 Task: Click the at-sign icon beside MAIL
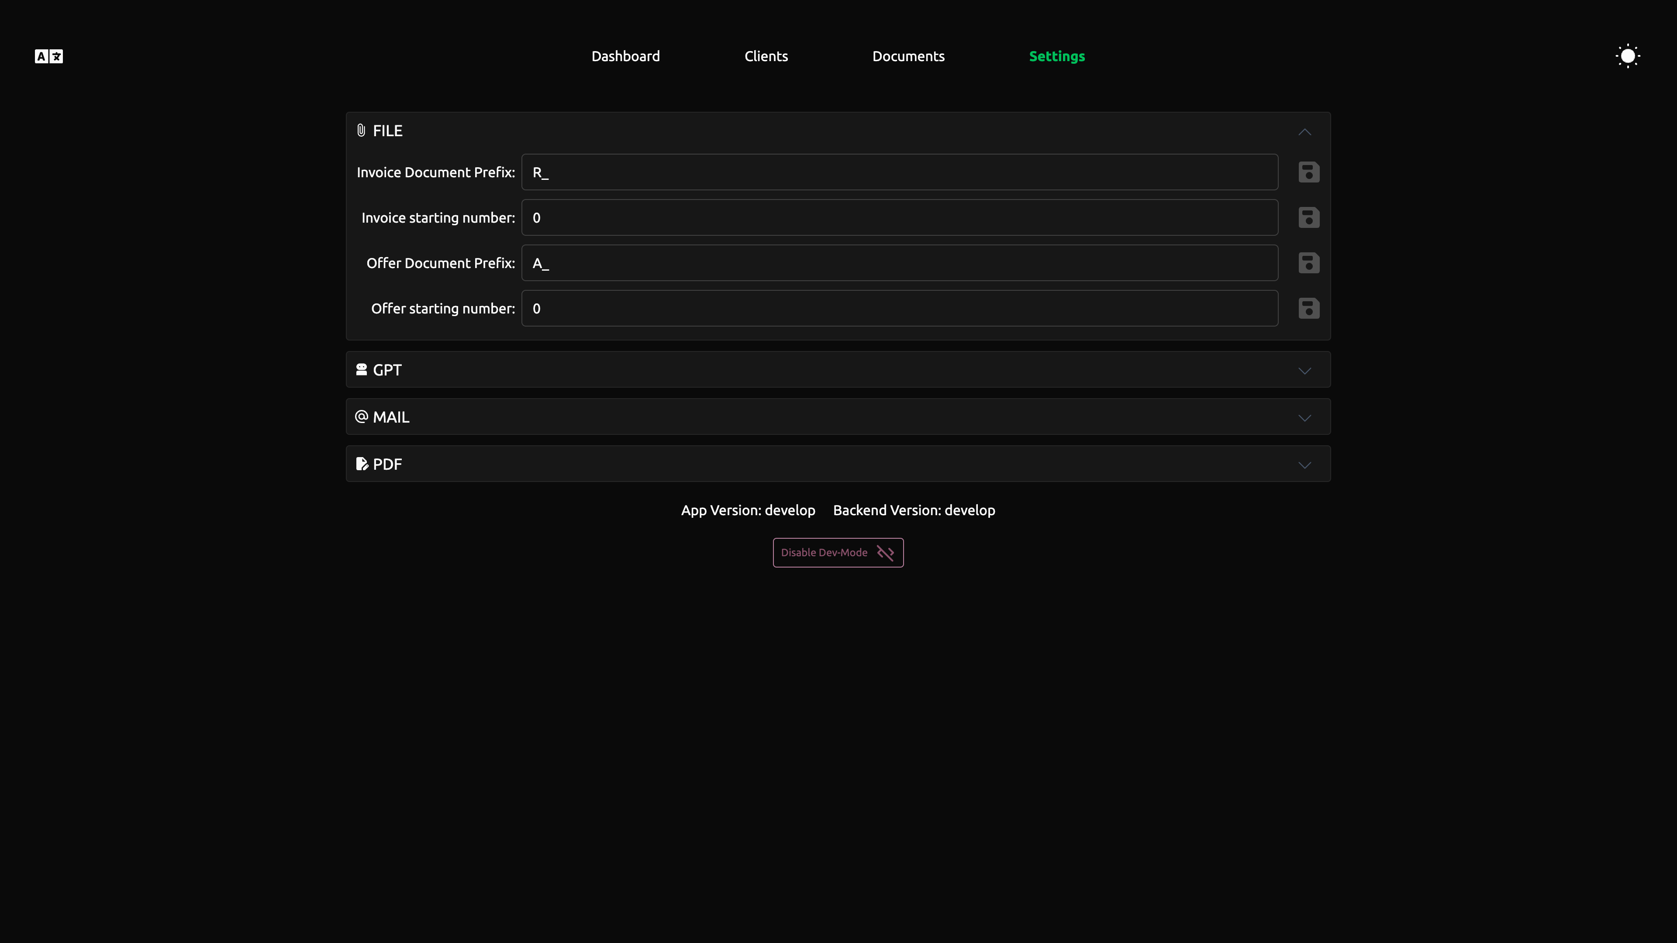(361, 416)
